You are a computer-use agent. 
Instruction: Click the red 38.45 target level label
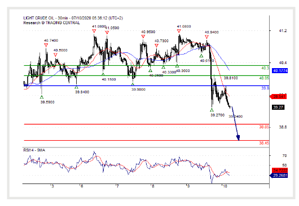click(x=264, y=143)
